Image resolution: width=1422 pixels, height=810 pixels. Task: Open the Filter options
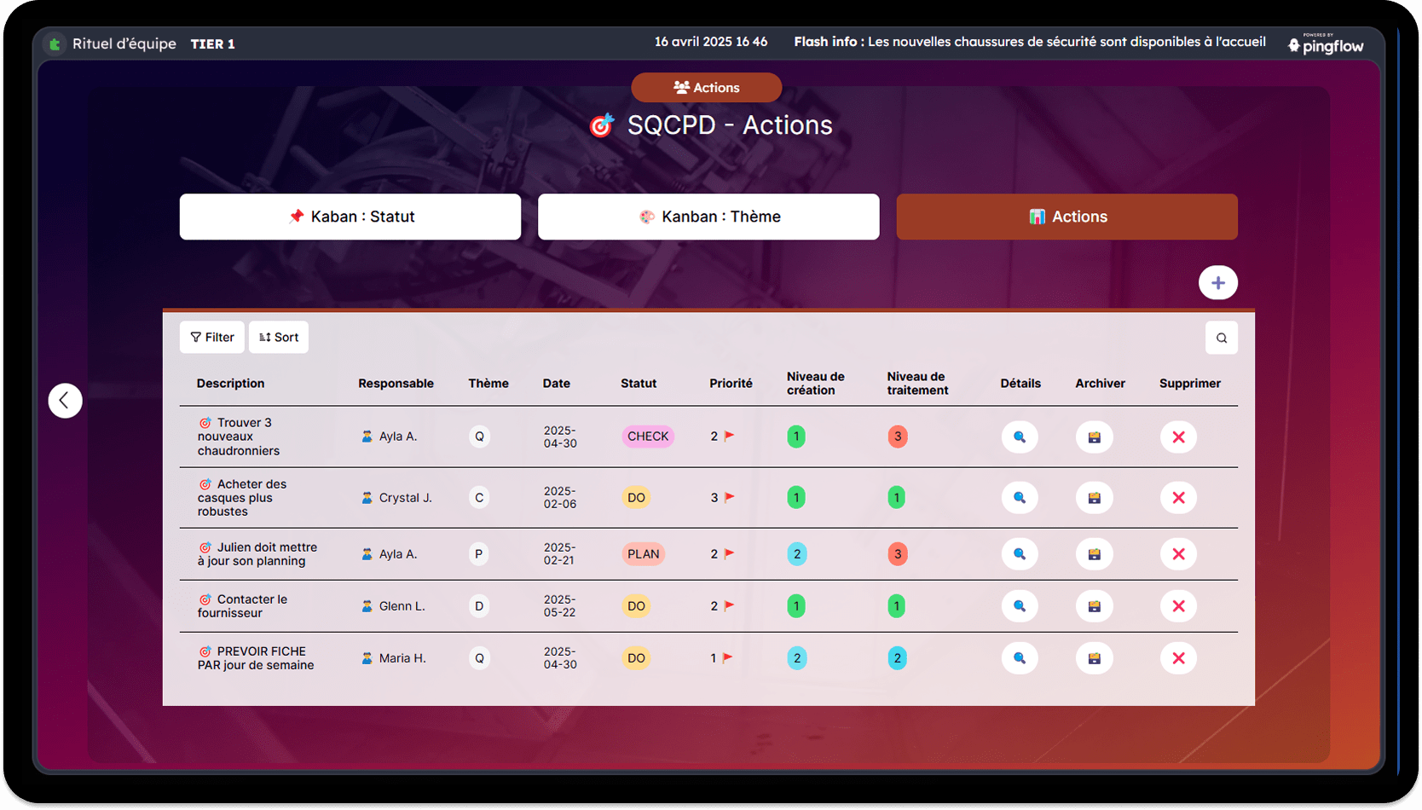[x=212, y=338]
